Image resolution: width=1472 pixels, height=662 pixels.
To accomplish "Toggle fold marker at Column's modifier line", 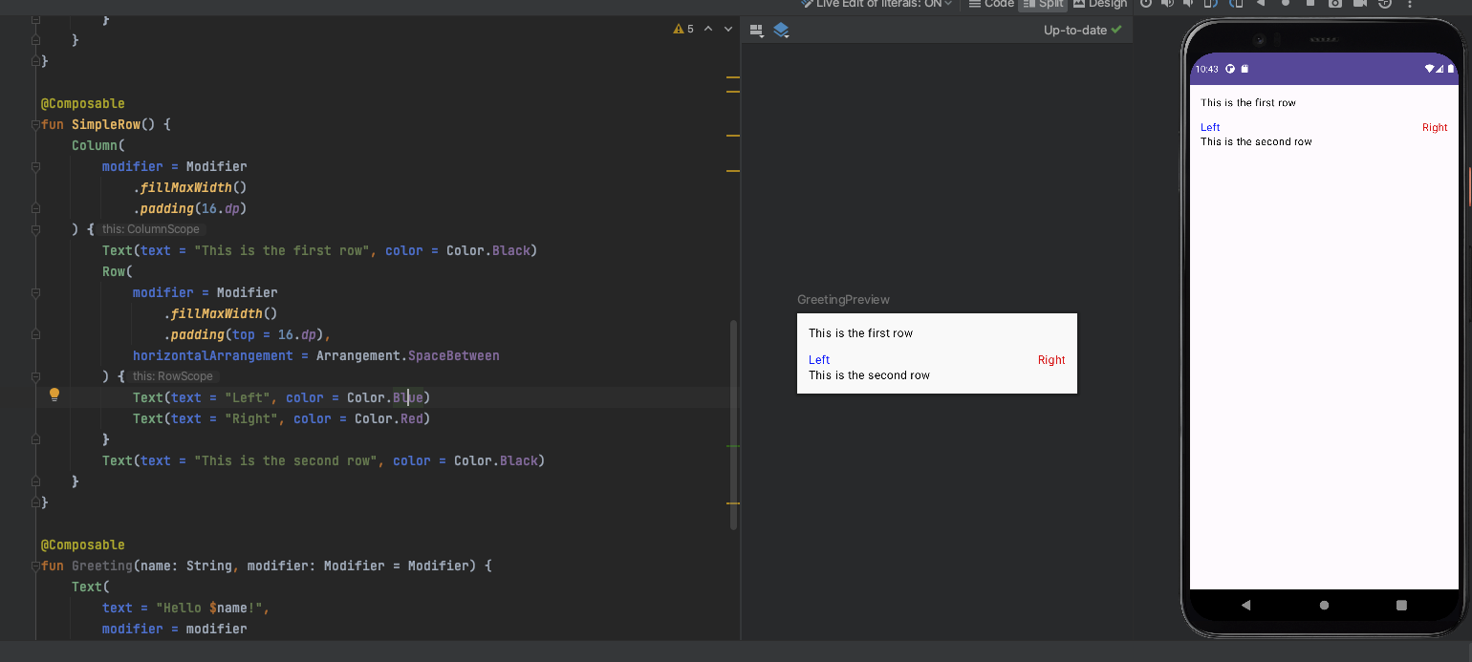I will click(36, 166).
